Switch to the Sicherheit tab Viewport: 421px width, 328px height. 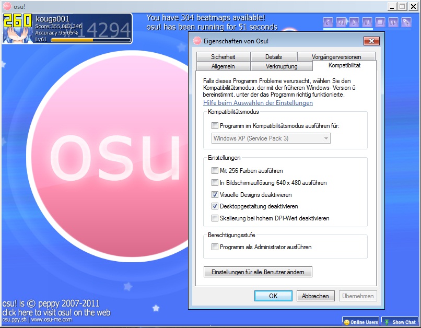tap(223, 56)
